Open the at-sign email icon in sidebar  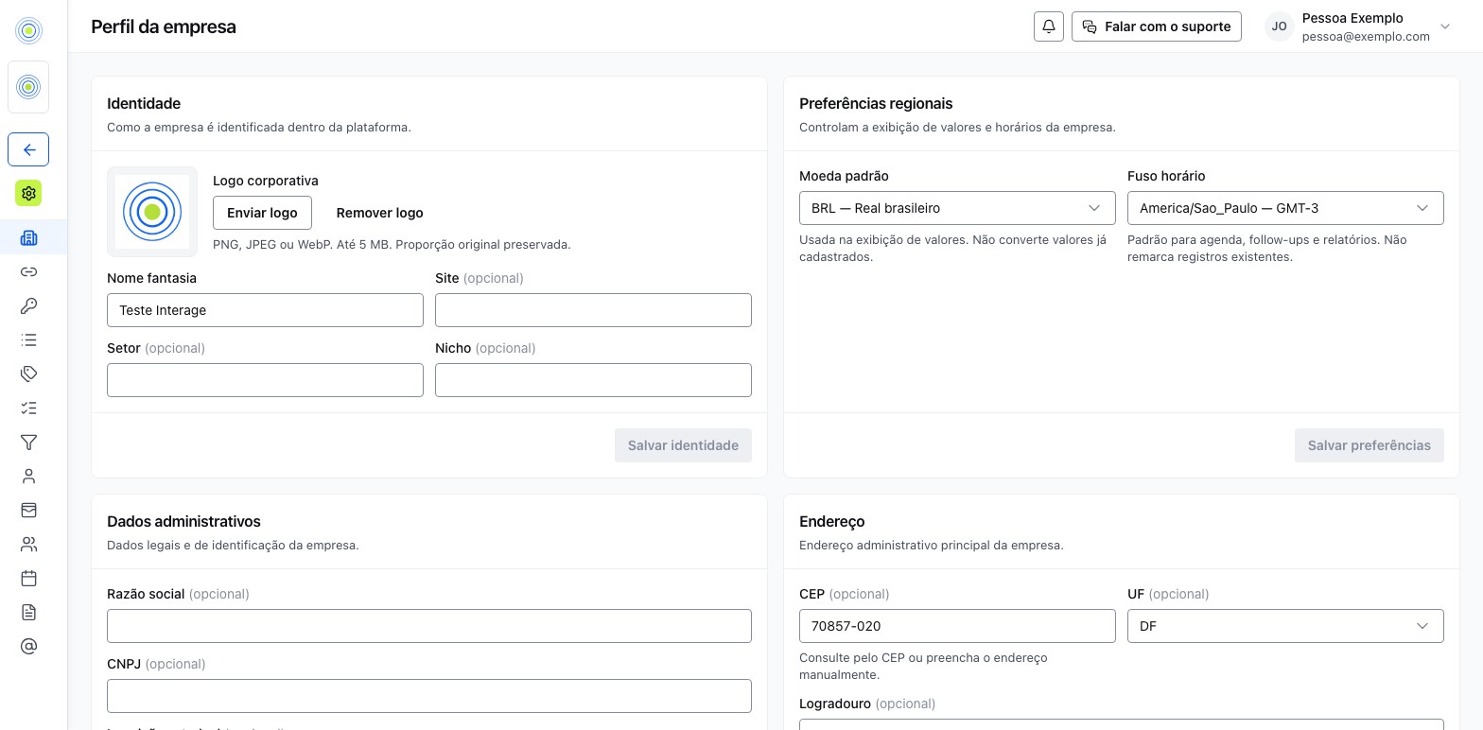click(28, 646)
